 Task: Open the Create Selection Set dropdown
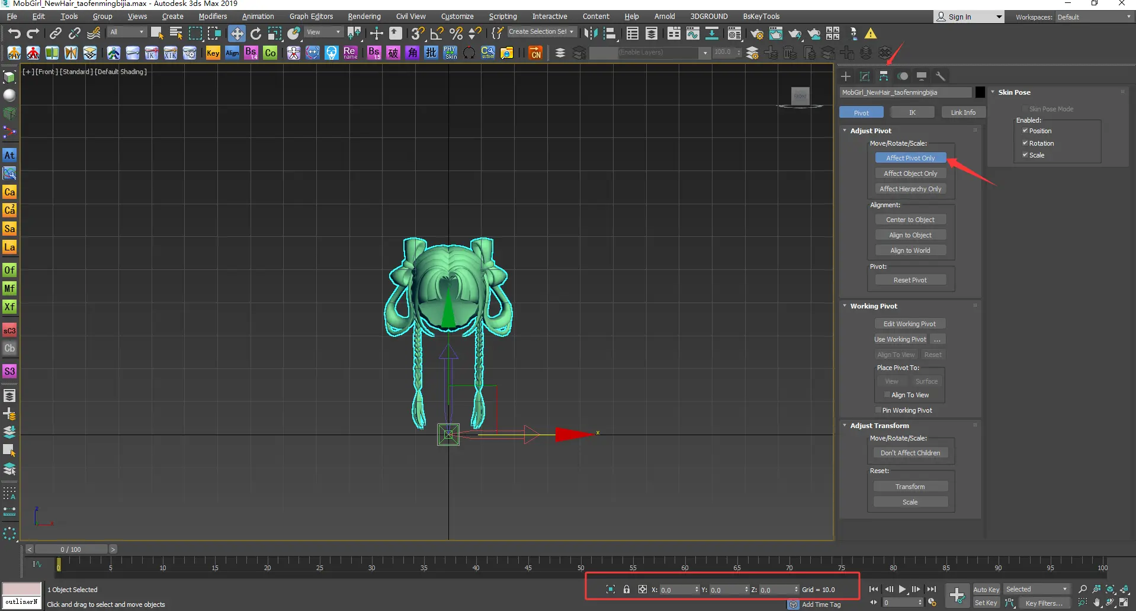(x=541, y=32)
